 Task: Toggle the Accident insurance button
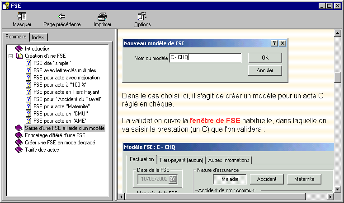[x=267, y=179]
